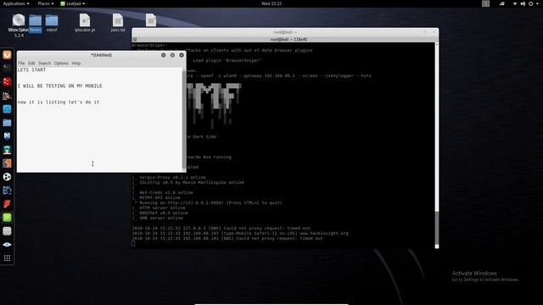Screen dimensions: 543x305
Task: Open the Applications menu in the top bar
Action: 16,3
